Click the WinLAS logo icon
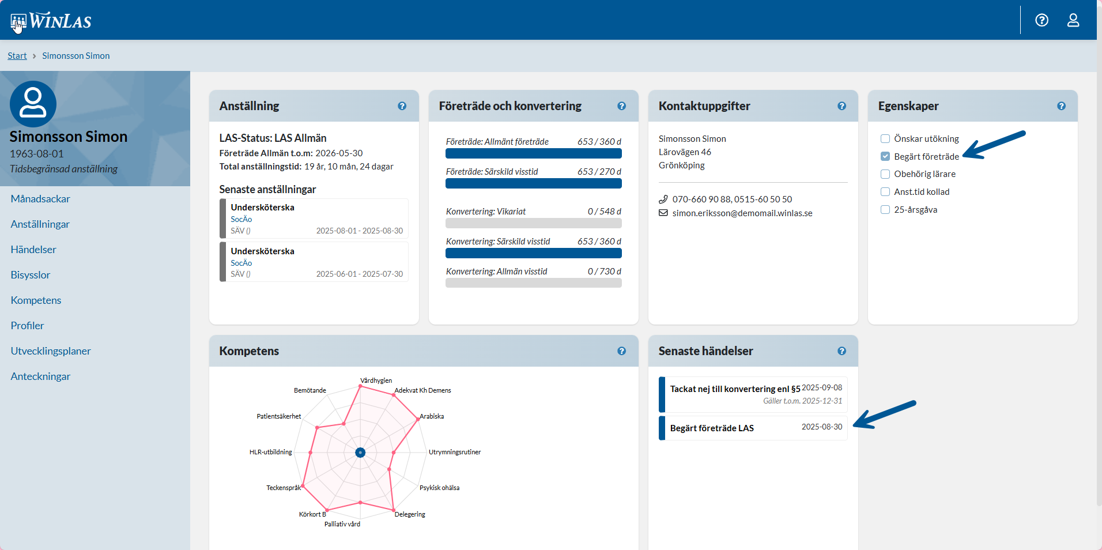The width and height of the screenshot is (1102, 550). pyautogui.click(x=18, y=22)
